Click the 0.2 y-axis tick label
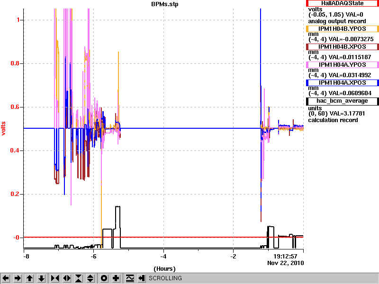This screenshot has width=379, height=284. [15, 194]
